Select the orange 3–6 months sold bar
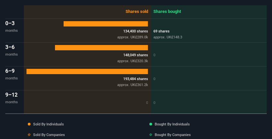The width and height of the screenshot is (272, 139). coord(101,48)
